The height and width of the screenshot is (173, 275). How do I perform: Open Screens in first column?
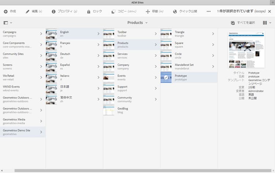[23, 66]
